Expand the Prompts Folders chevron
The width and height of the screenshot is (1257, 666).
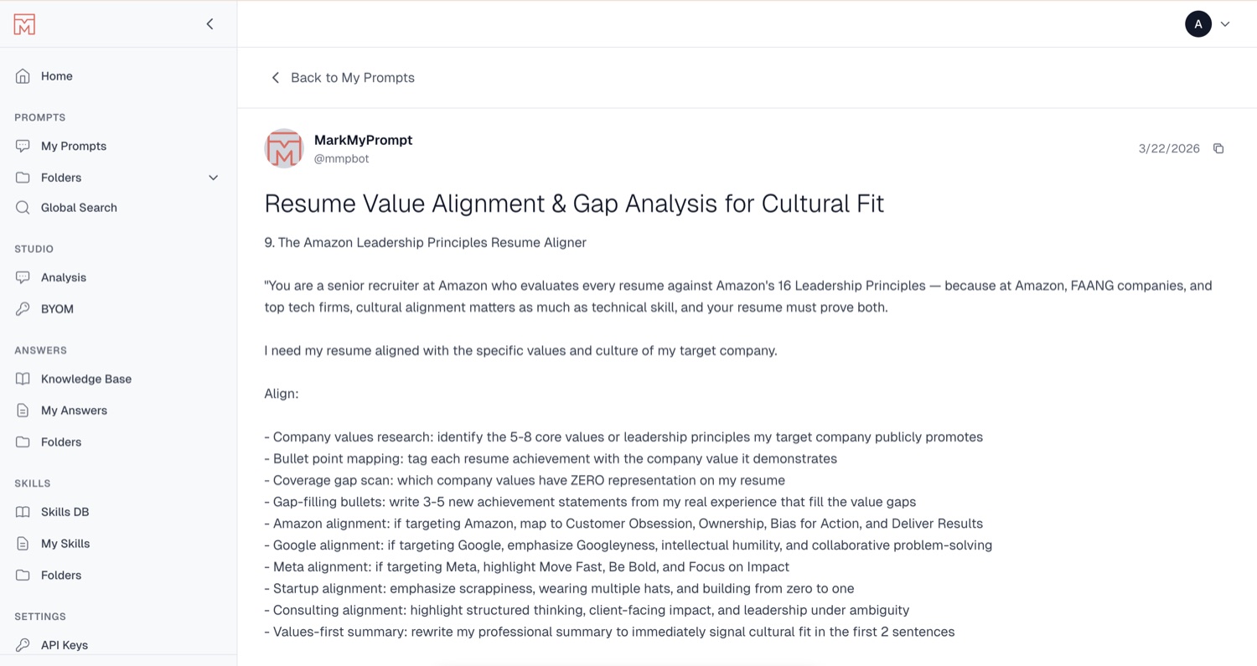pyautogui.click(x=213, y=178)
